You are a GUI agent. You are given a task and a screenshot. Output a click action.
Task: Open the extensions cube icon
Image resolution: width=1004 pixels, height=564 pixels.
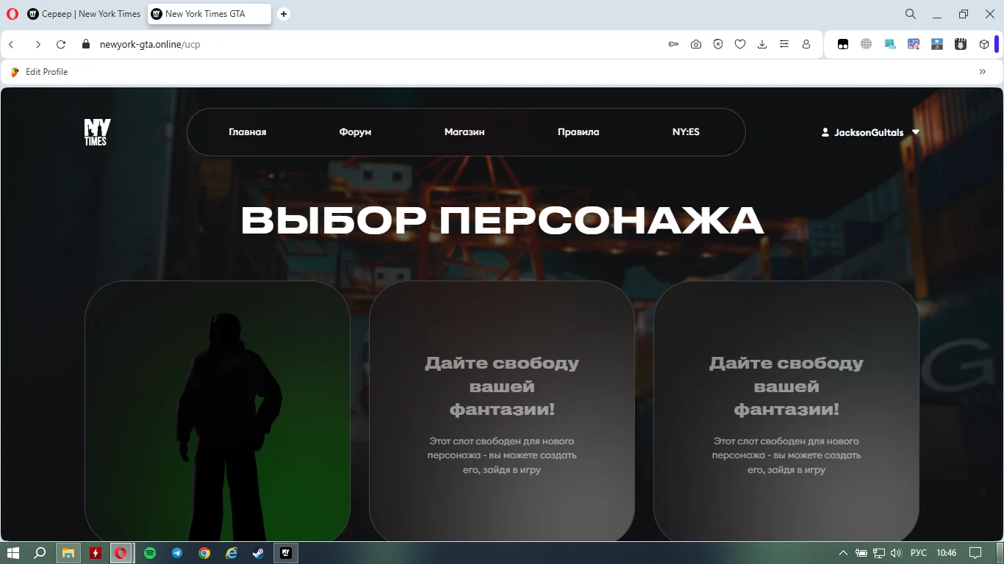pos(984,44)
